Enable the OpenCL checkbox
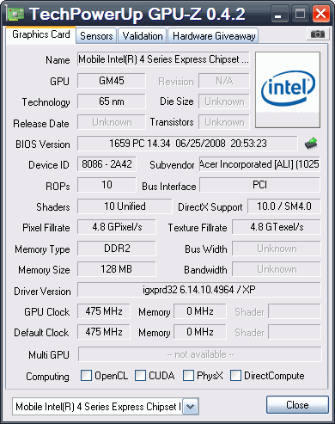This screenshot has width=335, height=424. pos(86,375)
